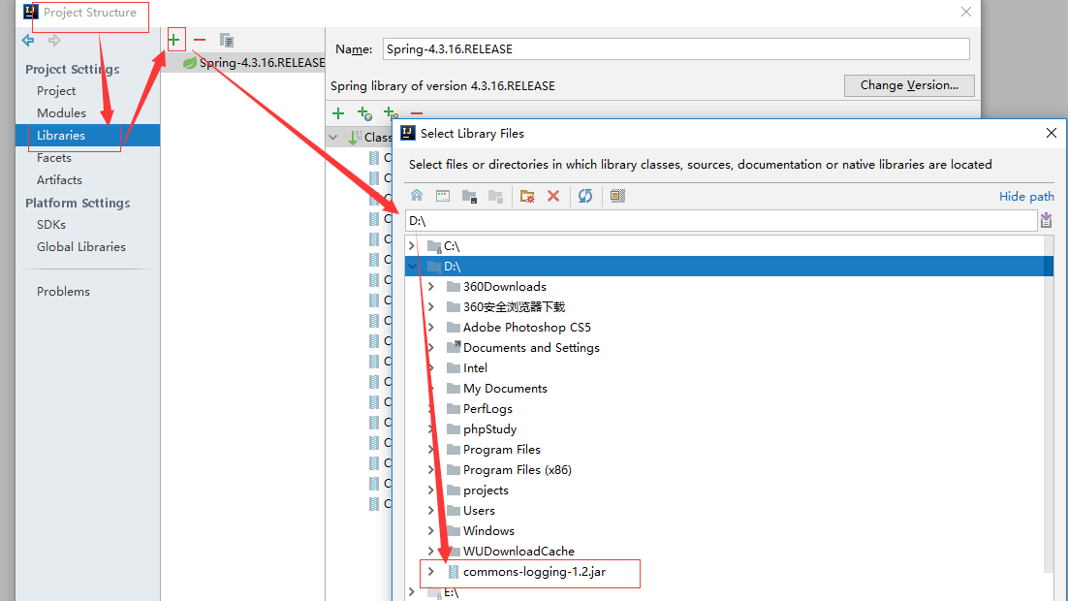The width and height of the screenshot is (1068, 601).
Task: Click Hide path link
Action: click(1026, 196)
